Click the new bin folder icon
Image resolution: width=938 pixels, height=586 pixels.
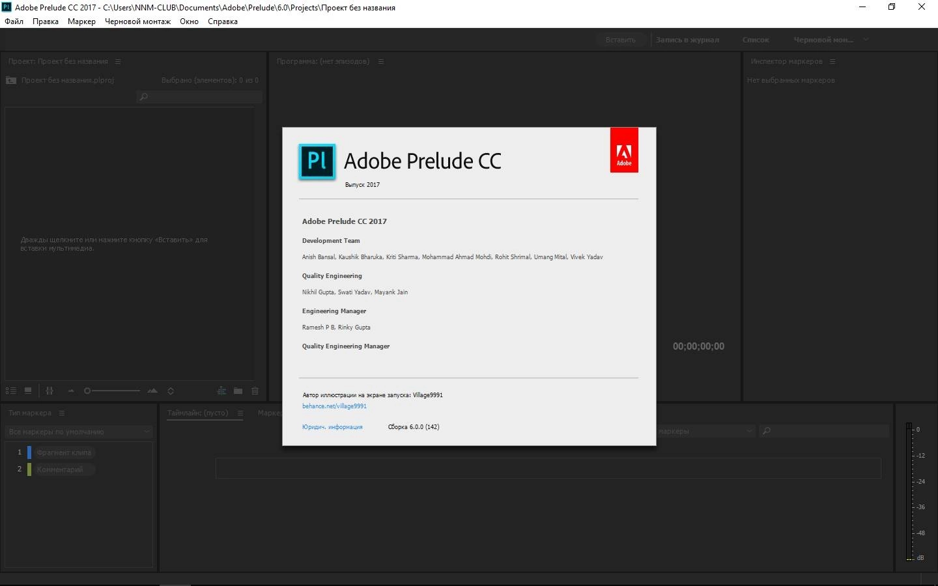(238, 391)
